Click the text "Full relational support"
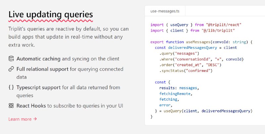265x134 pixels. tap(42, 69)
